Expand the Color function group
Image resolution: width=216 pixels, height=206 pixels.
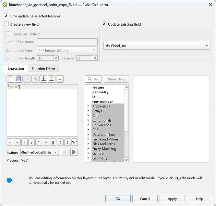[88, 115]
